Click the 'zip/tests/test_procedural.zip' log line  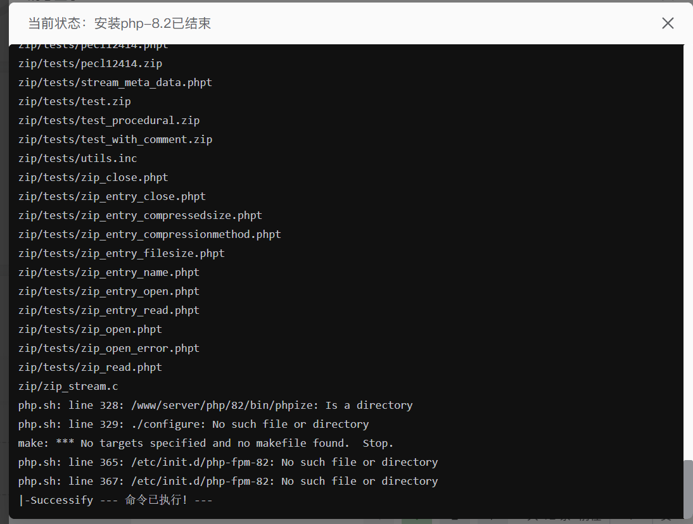tap(109, 120)
